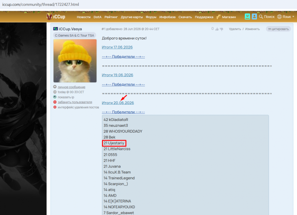Open the blue user profile icon

254,16
